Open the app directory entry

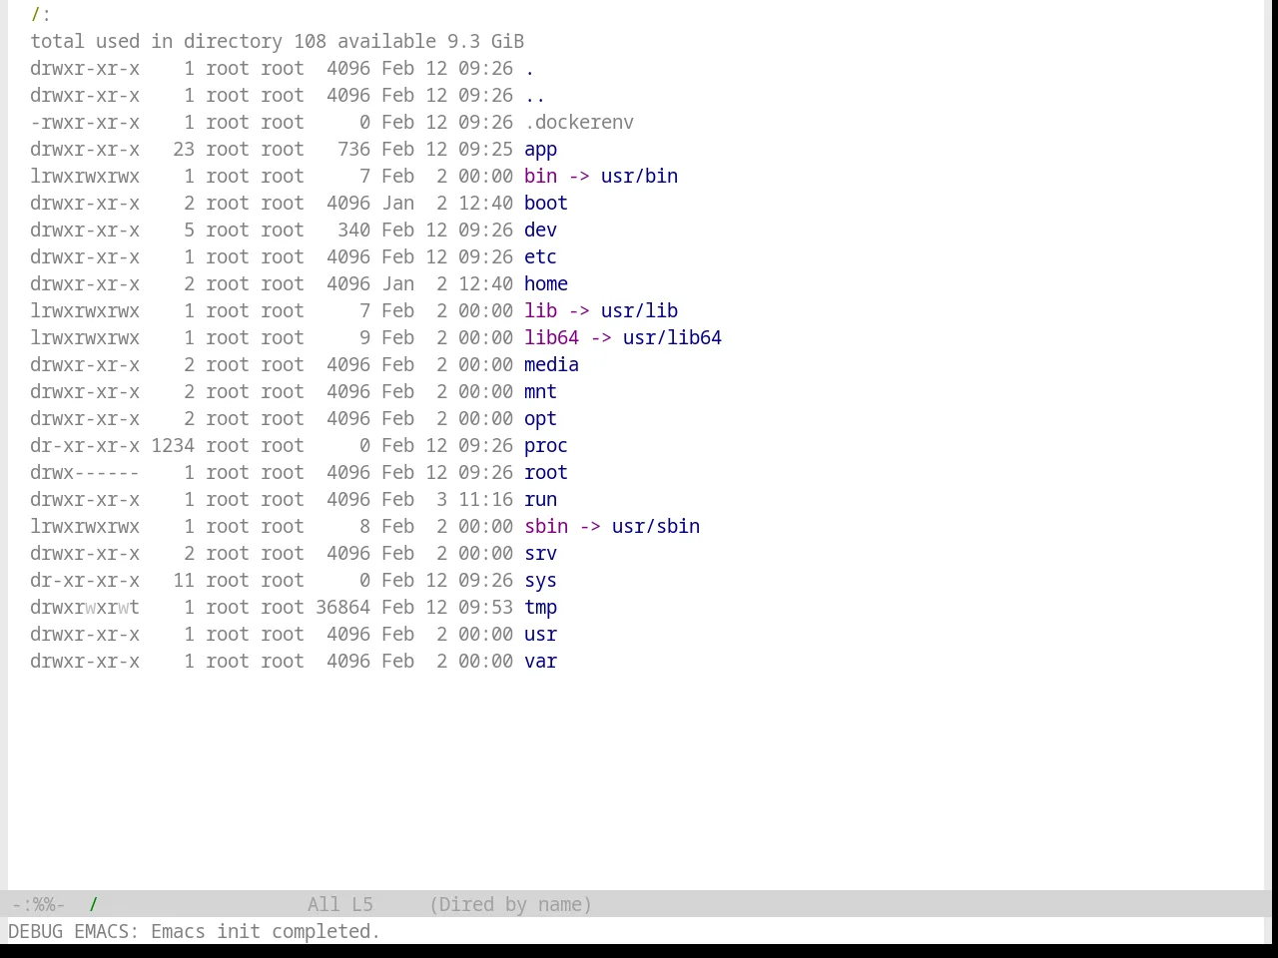[x=540, y=150]
